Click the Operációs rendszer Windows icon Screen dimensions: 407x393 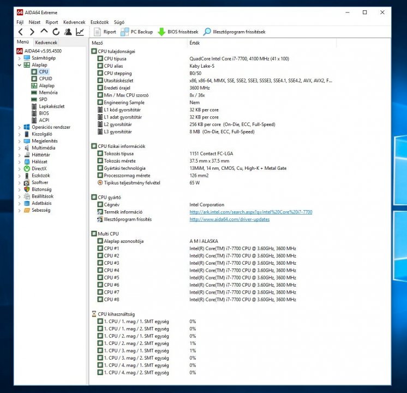(x=27, y=127)
